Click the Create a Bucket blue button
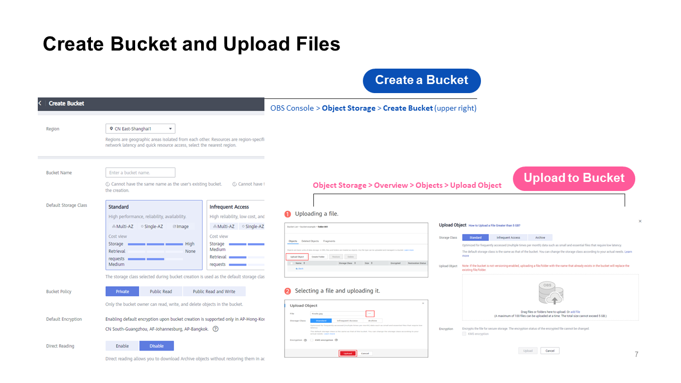The height and width of the screenshot is (383, 681). (x=421, y=80)
